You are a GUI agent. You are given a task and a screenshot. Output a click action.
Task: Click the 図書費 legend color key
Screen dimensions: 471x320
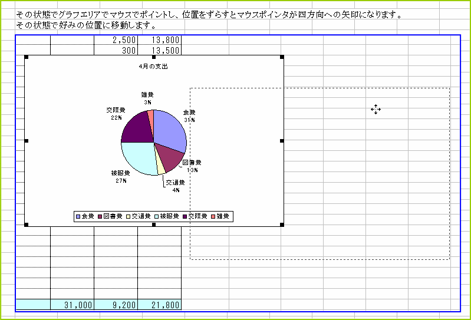[x=100, y=216]
